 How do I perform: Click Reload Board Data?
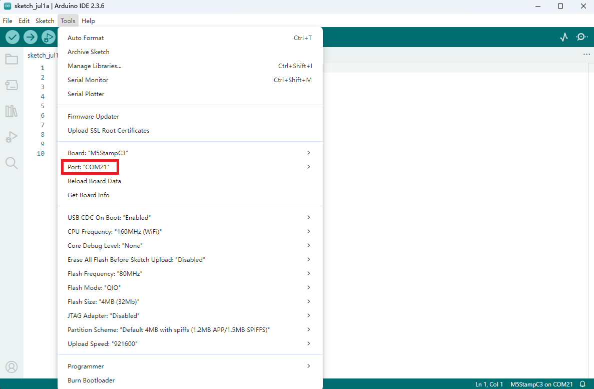click(190, 181)
